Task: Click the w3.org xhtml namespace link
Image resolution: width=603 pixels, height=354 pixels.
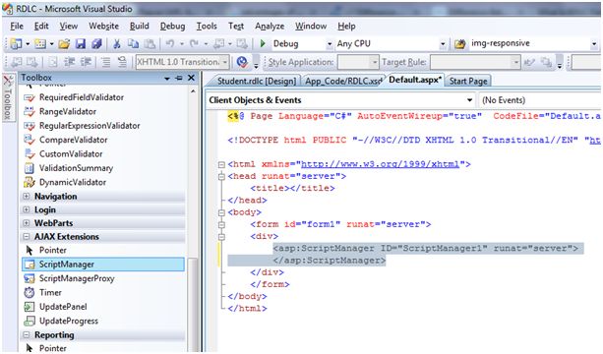Action: pos(380,164)
